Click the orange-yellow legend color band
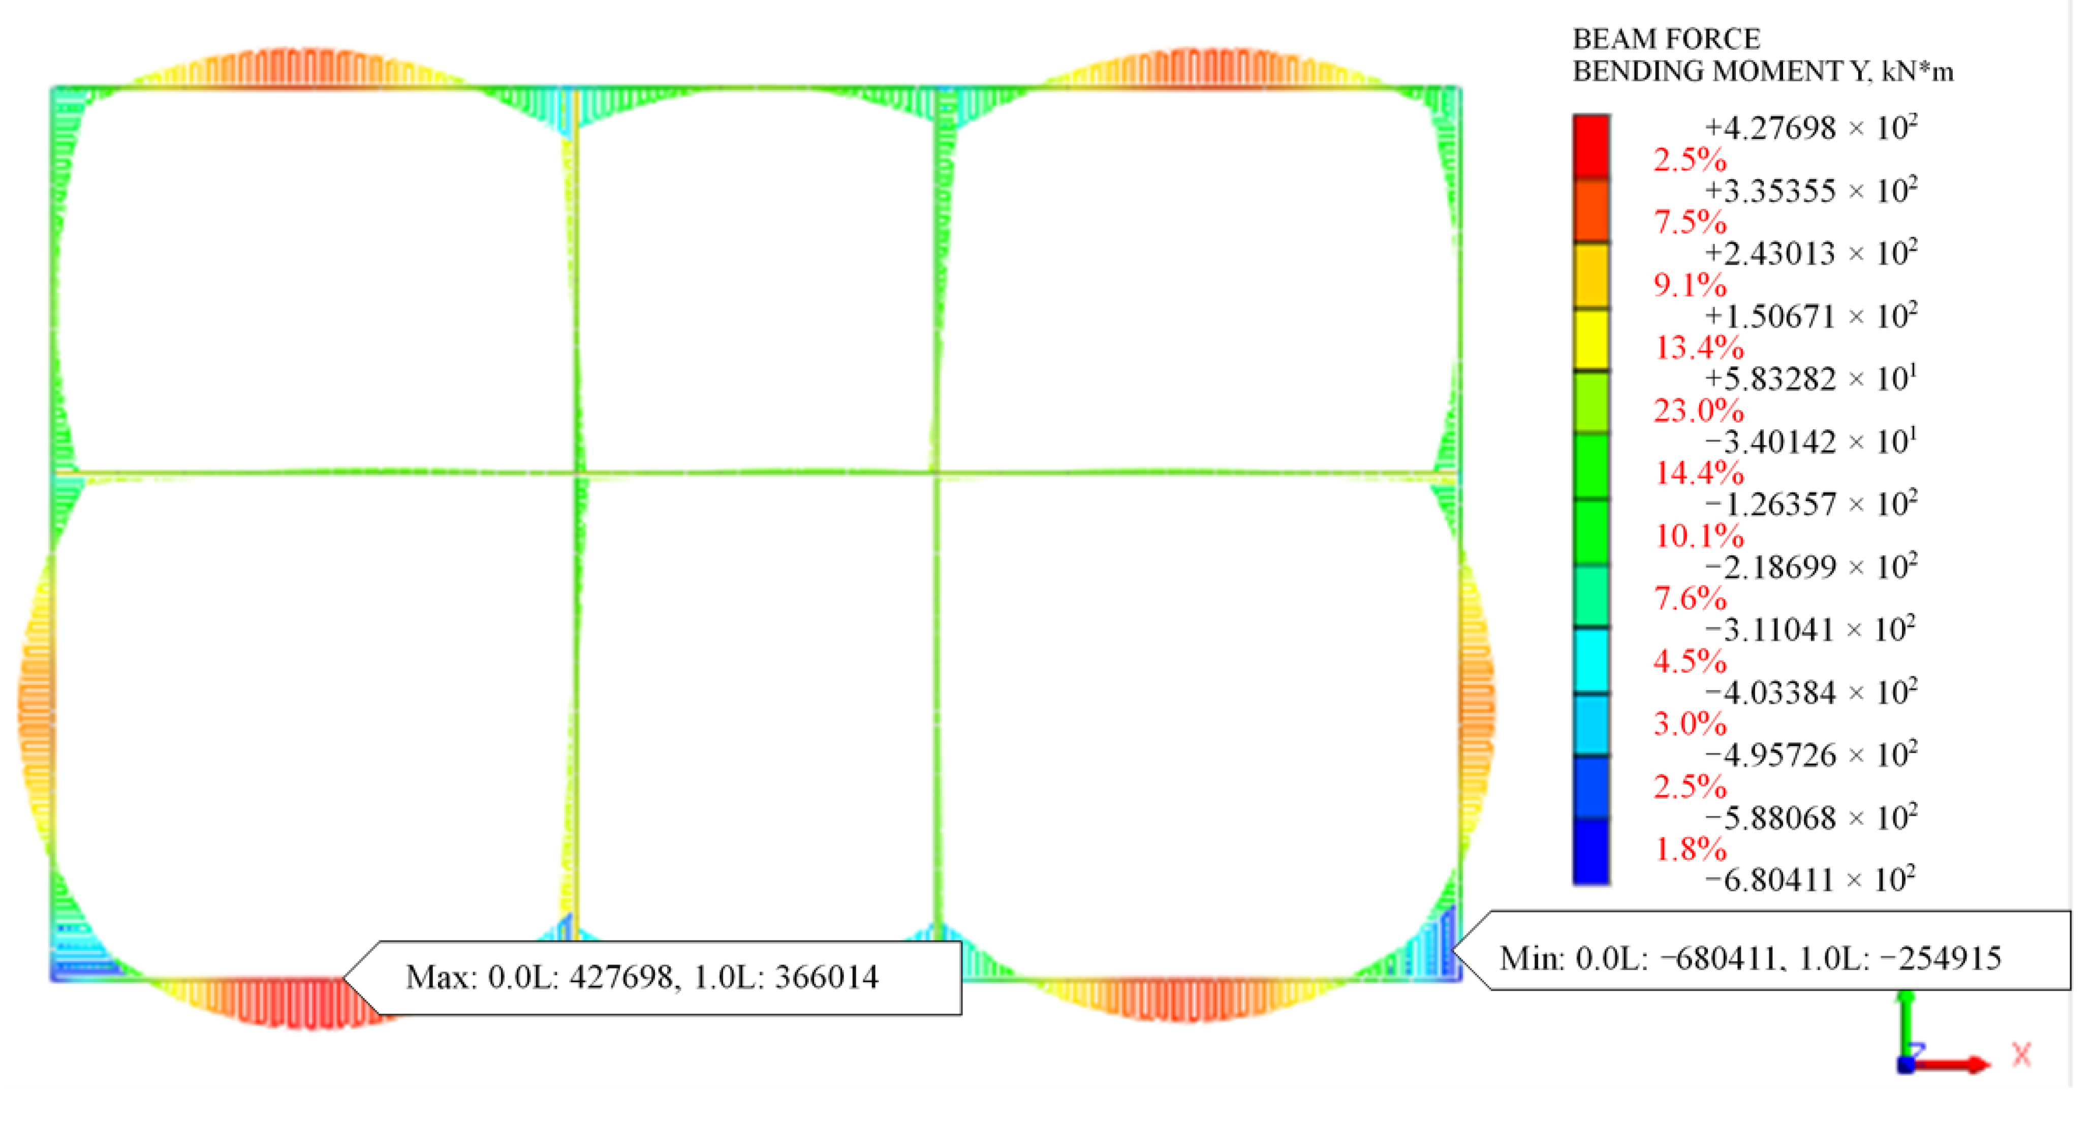Screen dimensions: 2092x1122 (1591, 274)
